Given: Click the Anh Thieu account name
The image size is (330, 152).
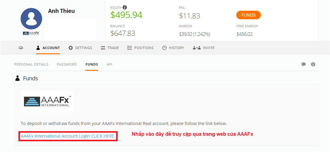Looking at the screenshot, I should pyautogui.click(x=61, y=11).
